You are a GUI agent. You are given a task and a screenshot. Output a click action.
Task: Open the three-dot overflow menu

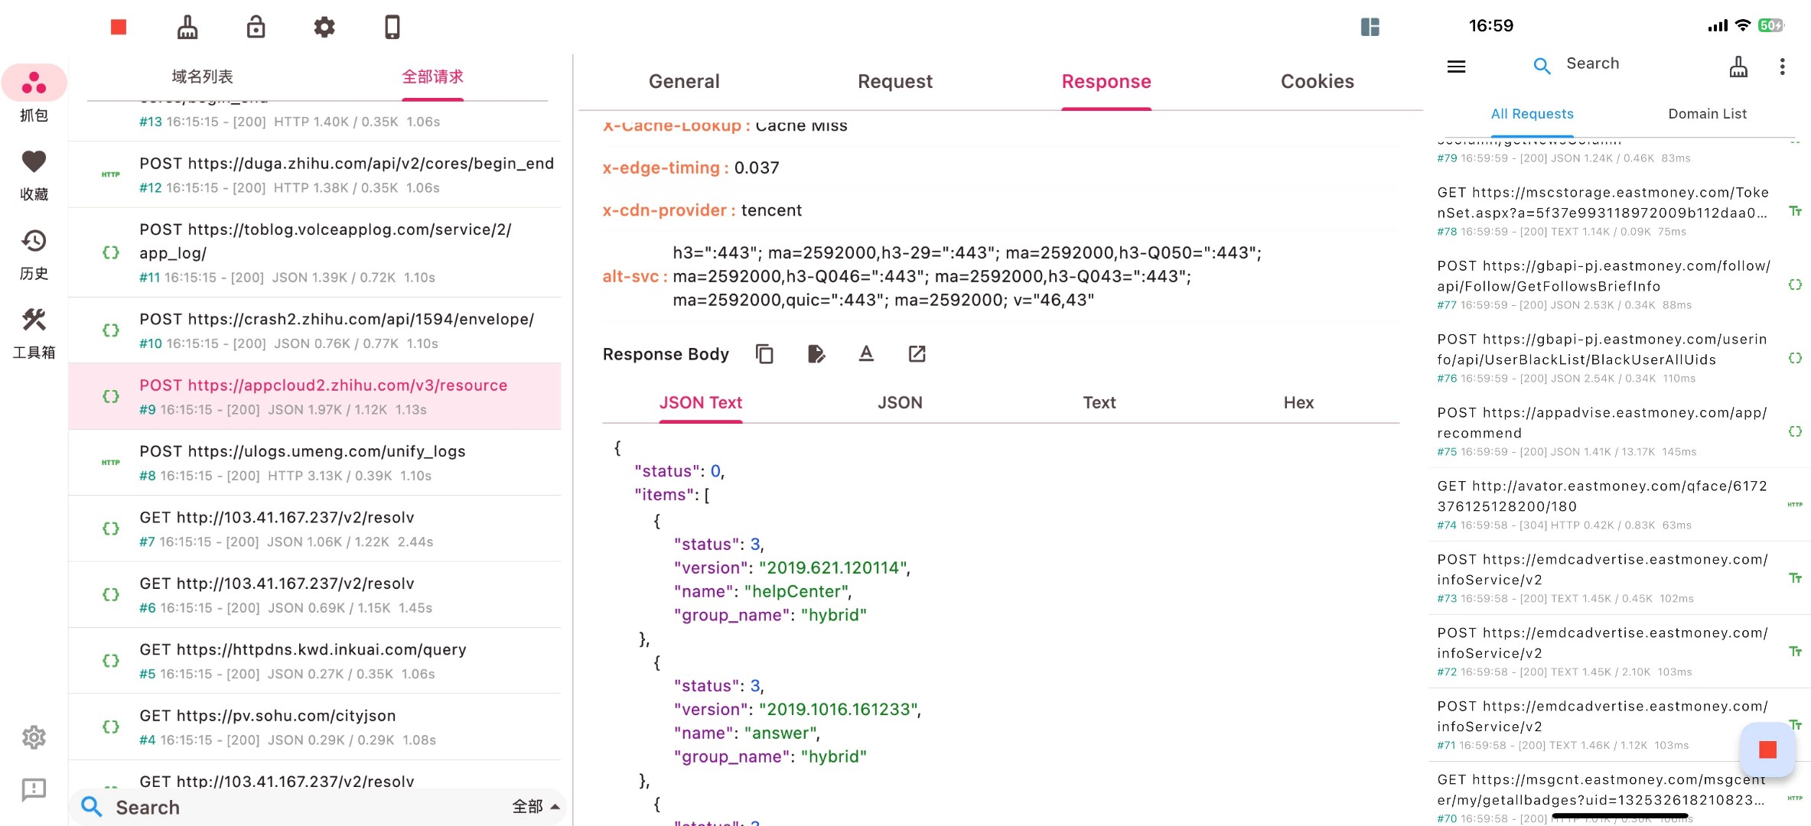click(x=1782, y=67)
